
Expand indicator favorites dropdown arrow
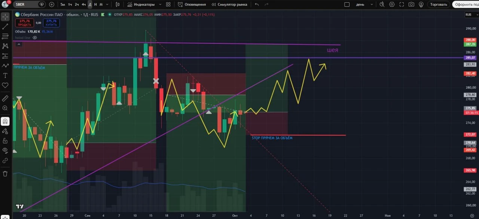pos(160,4)
